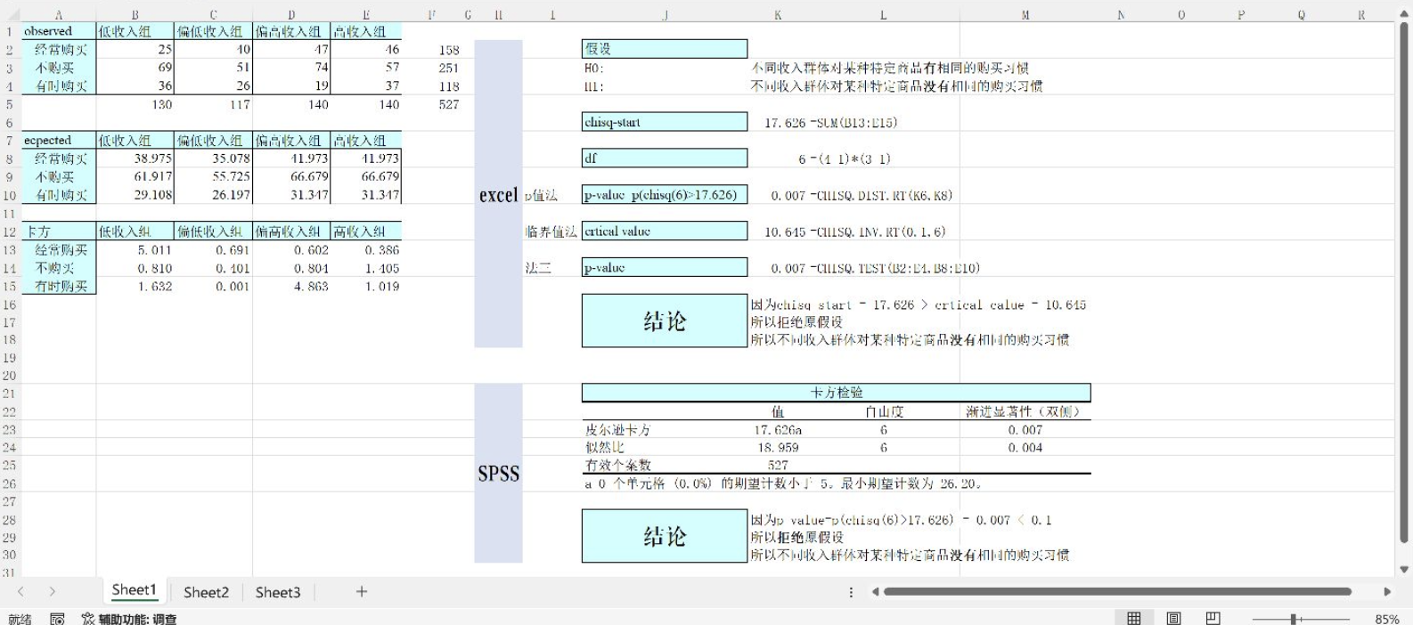Click horizontal scrollbar left arrow
Screen dimensions: 1413x625
click(875, 591)
